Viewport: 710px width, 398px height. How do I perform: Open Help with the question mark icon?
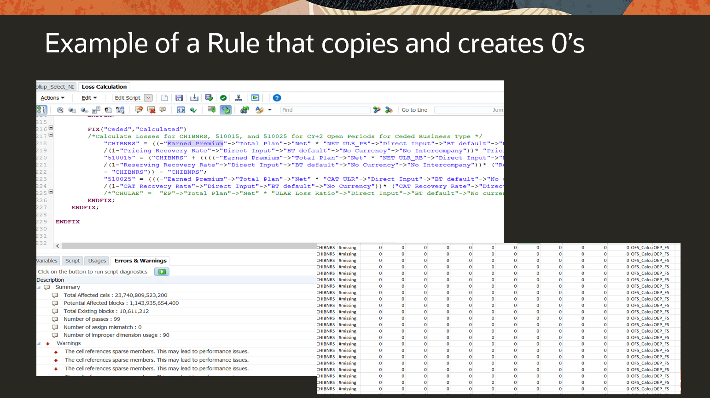click(x=276, y=97)
